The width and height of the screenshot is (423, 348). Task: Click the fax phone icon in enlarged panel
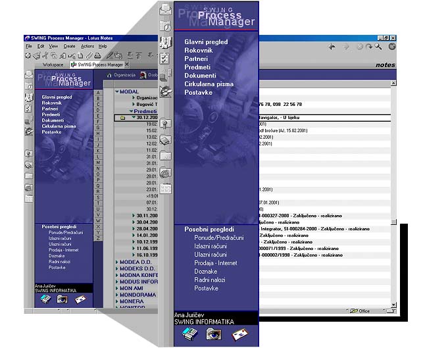coord(190,334)
